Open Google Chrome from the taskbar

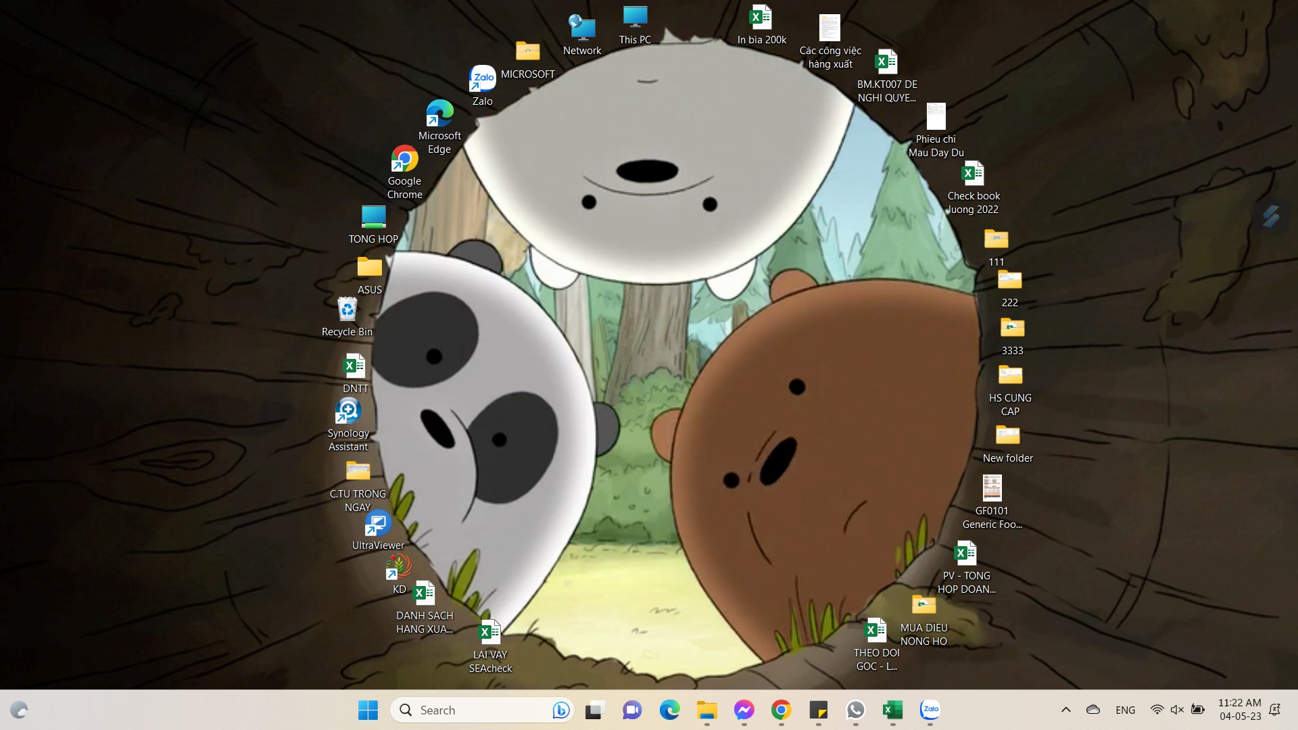point(782,710)
